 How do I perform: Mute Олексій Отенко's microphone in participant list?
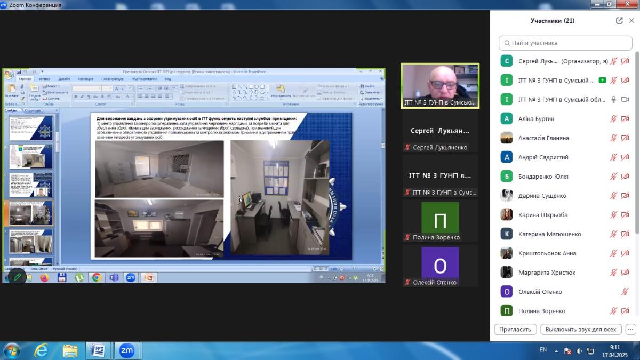[x=625, y=292]
